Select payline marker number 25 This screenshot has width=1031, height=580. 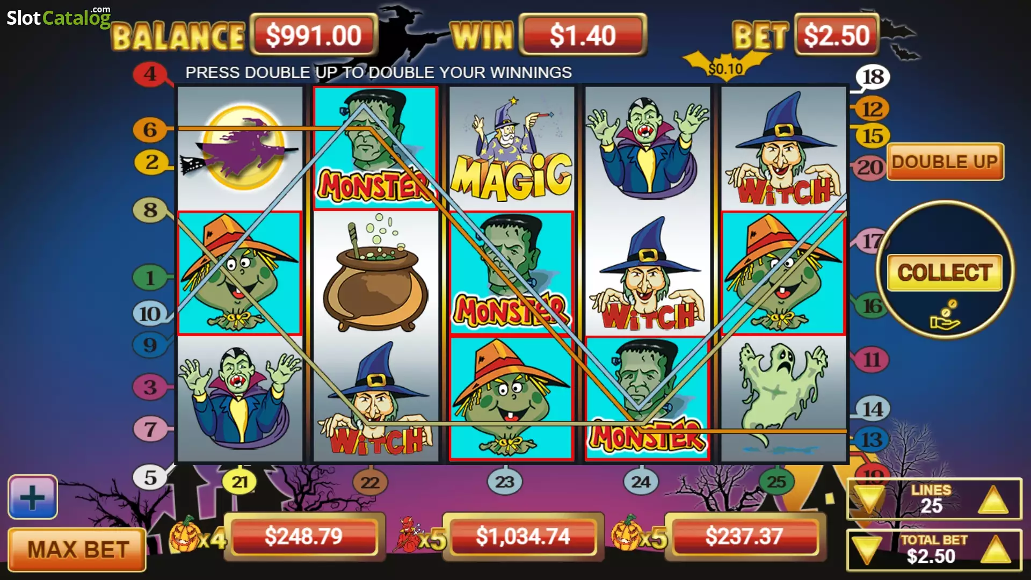(x=776, y=482)
